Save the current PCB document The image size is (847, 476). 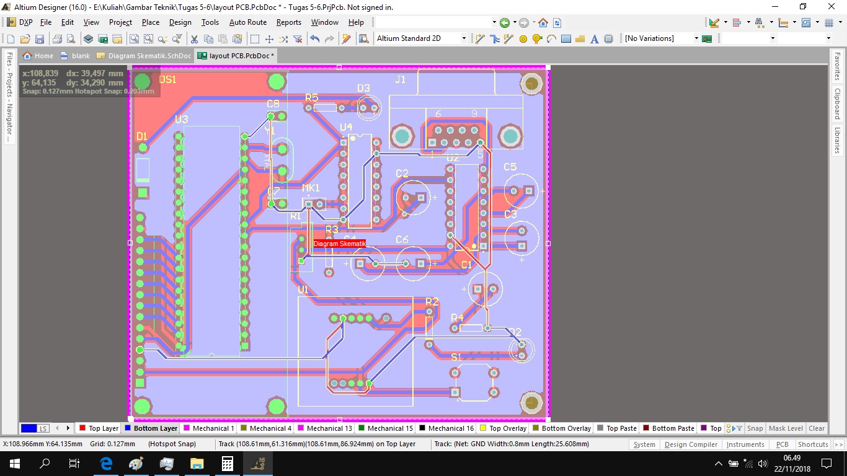tap(39, 38)
